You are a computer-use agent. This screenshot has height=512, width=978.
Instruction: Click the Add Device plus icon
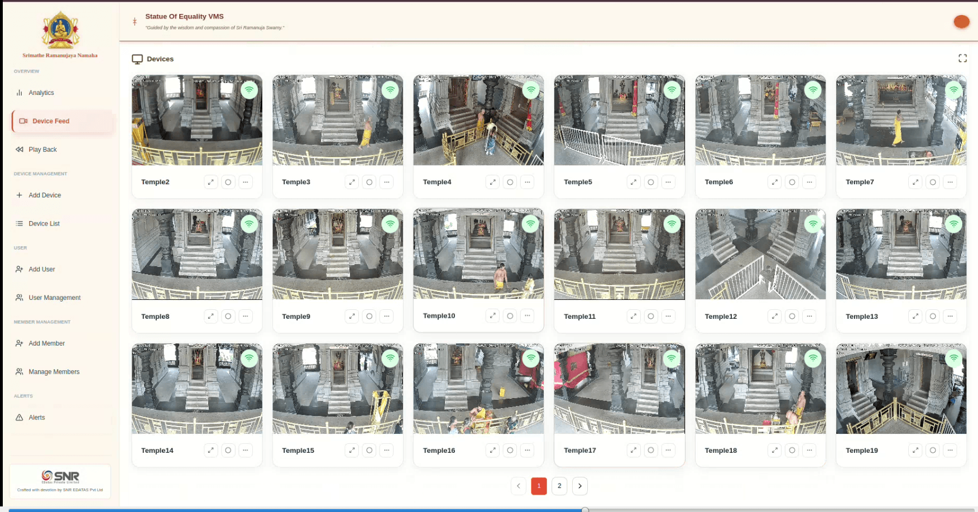[x=20, y=195]
